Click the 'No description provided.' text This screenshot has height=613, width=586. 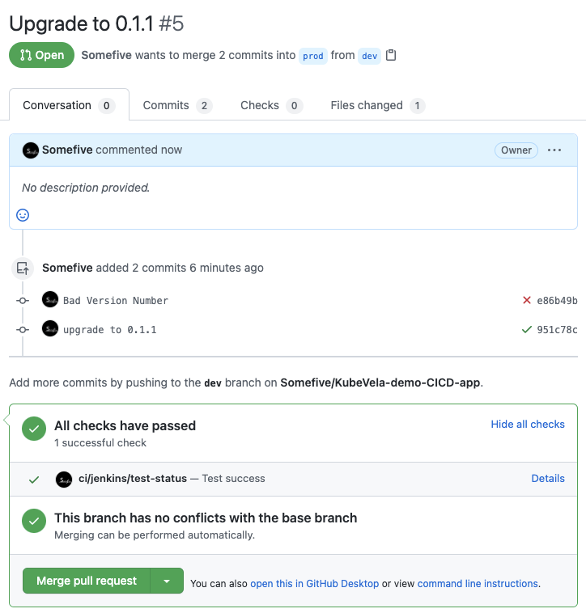[86, 188]
